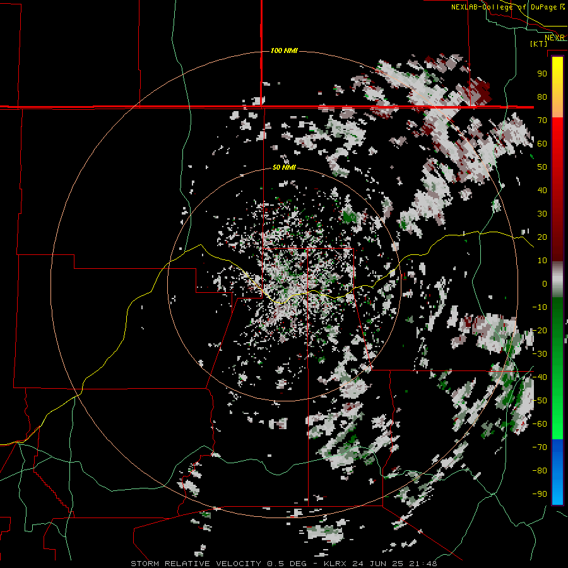Select the 40 value on velocity scale
Screen dimensions: 568x568
(542, 190)
